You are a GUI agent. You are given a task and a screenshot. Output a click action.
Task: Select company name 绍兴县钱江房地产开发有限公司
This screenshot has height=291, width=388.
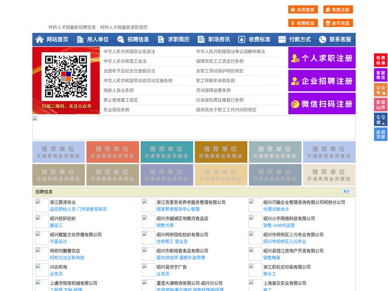pos(293,251)
